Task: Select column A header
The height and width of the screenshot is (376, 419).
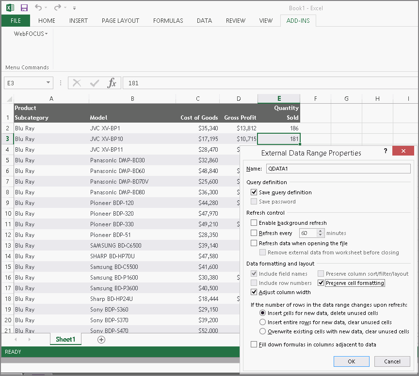Action: [51, 99]
